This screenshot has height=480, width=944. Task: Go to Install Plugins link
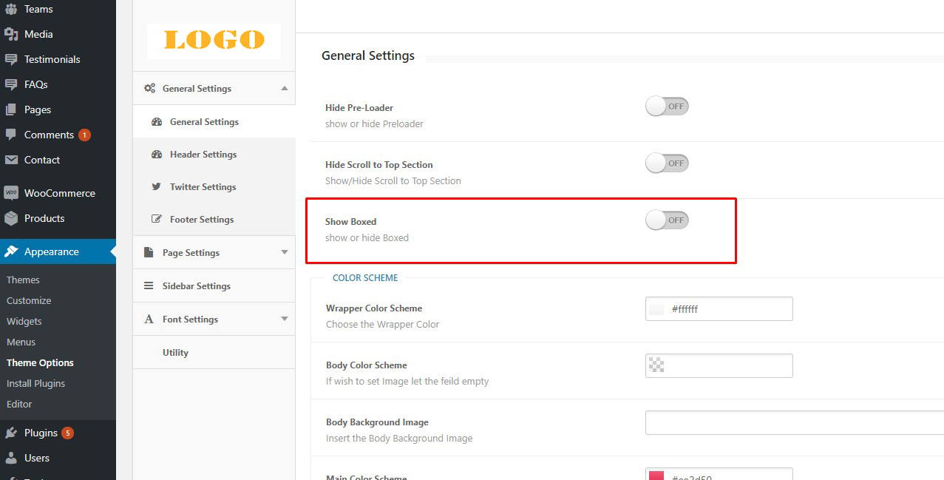[x=35, y=384]
